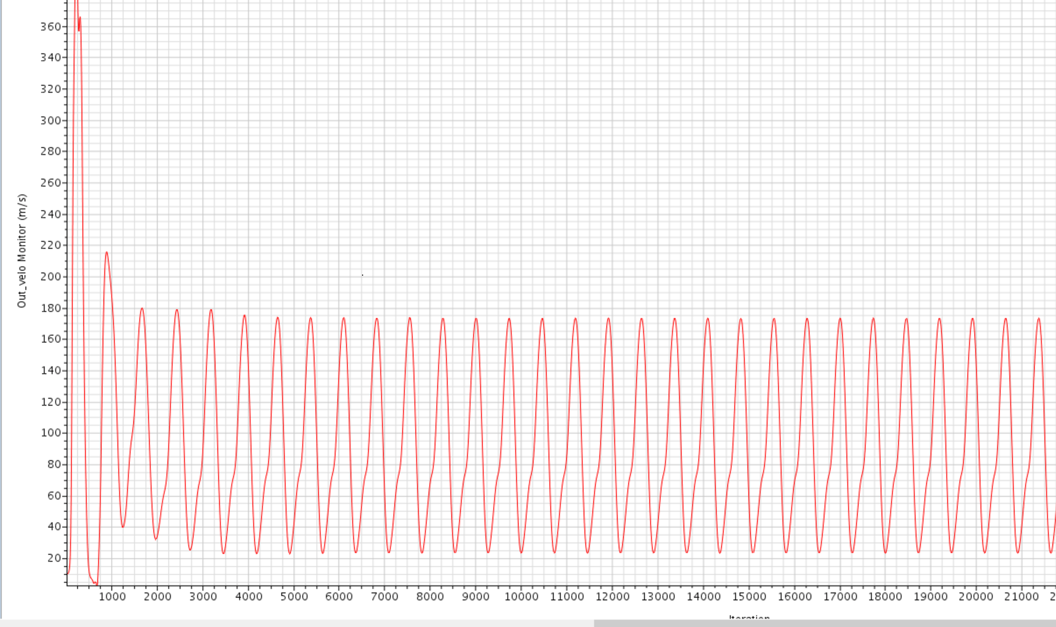Click the curve peak just before iteration 4000

click(244, 316)
